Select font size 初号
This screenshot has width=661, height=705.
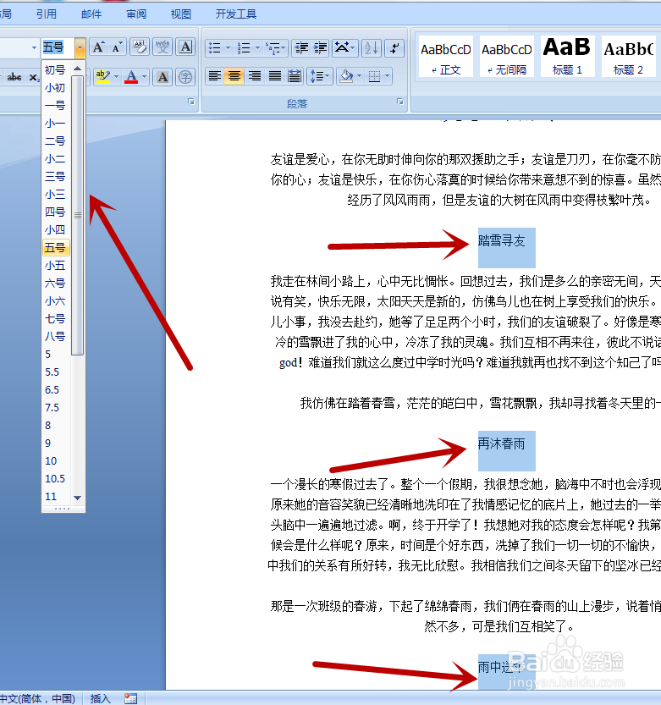[x=56, y=70]
